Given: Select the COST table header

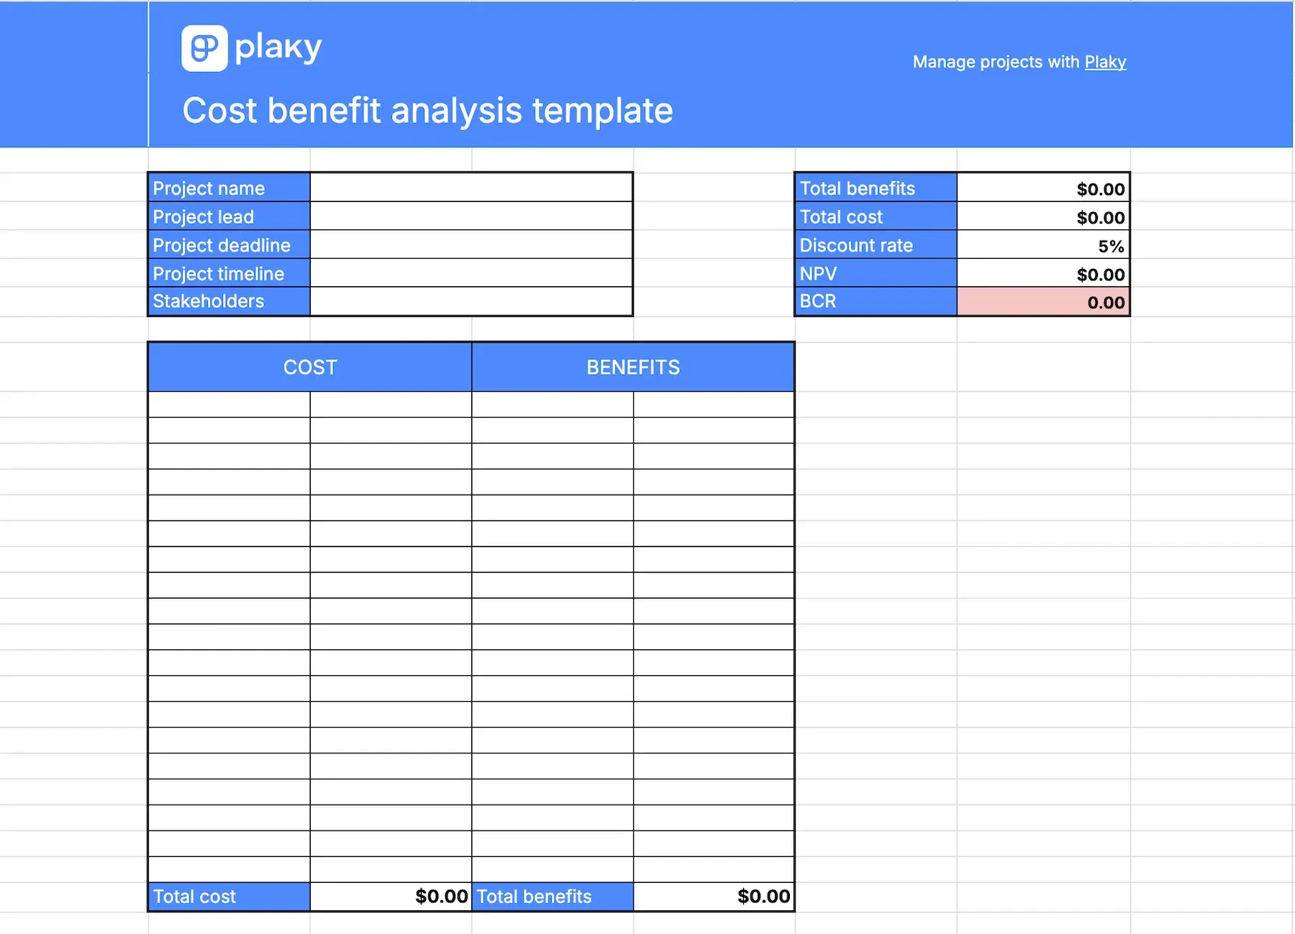Looking at the screenshot, I should point(310,367).
